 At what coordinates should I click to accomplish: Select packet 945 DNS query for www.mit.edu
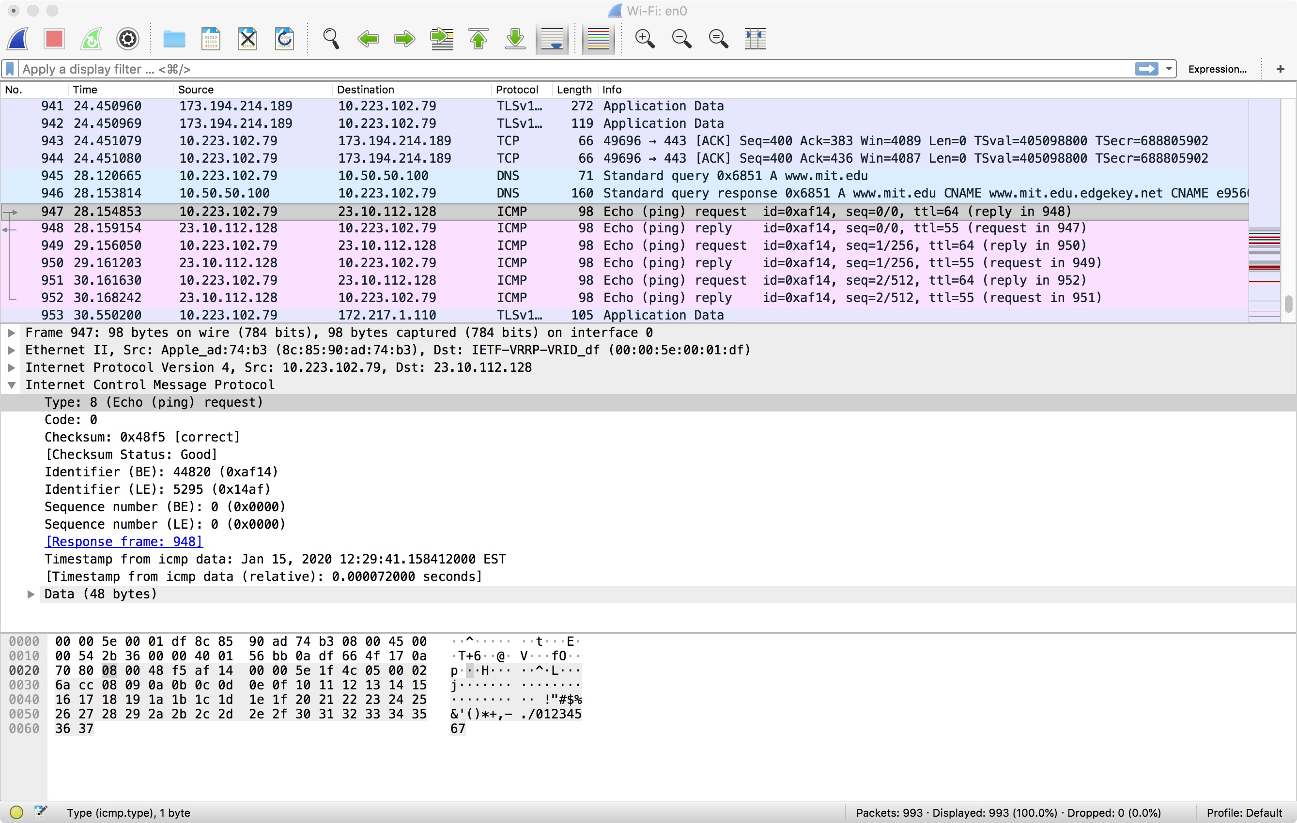(x=624, y=176)
